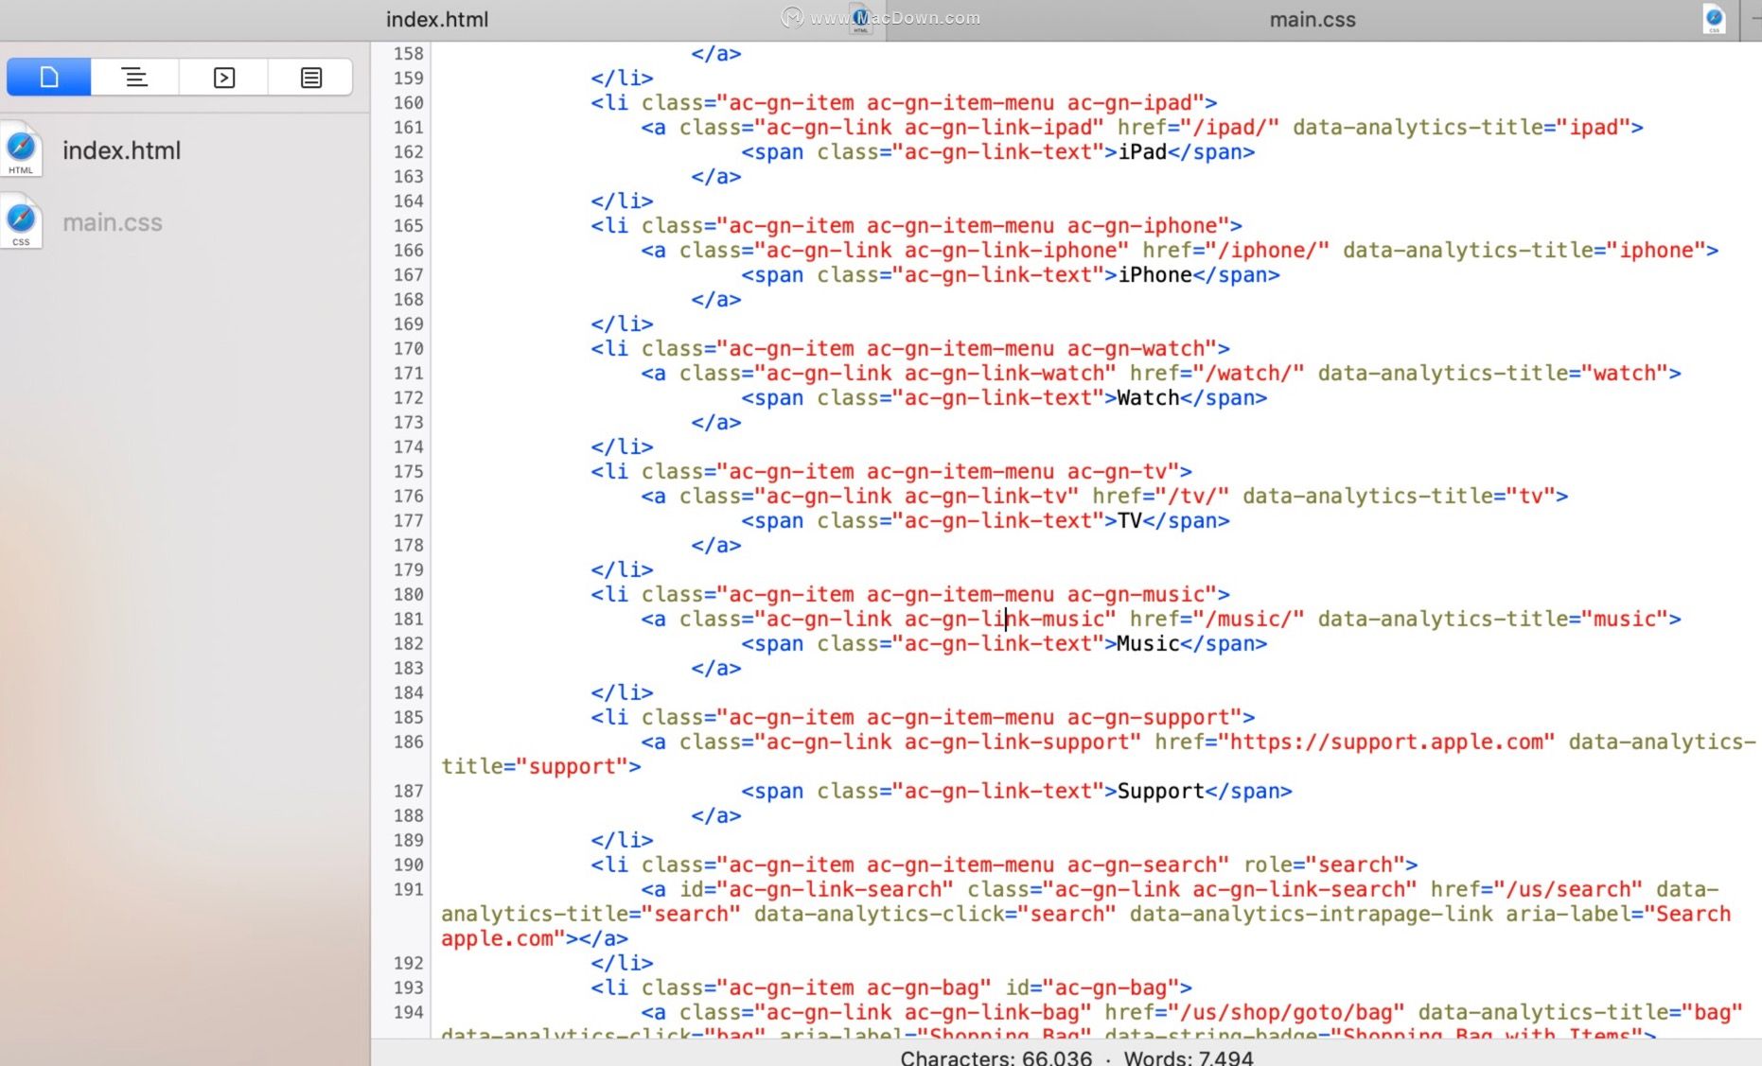Click the HTML icon in index.html tab
The height and width of the screenshot is (1066, 1762).
860,19
